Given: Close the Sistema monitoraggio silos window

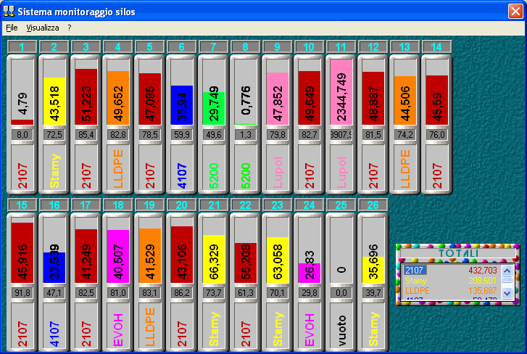Looking at the screenshot, I should click(514, 12).
